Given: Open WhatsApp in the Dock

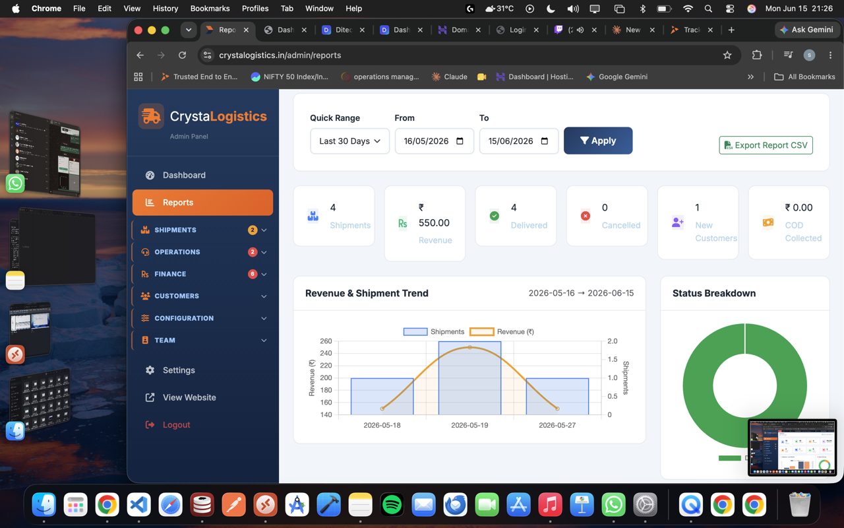Looking at the screenshot, I should coord(614,505).
